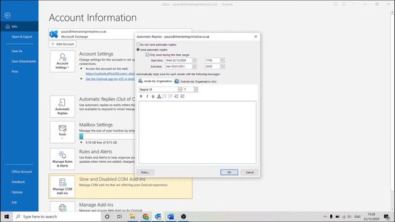Open the Open & Export page
This screenshot has height=222, width=395.
coord(22,37)
